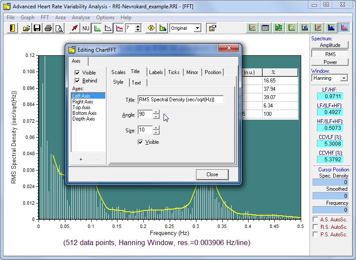Select the Power spectrum button

330,62
